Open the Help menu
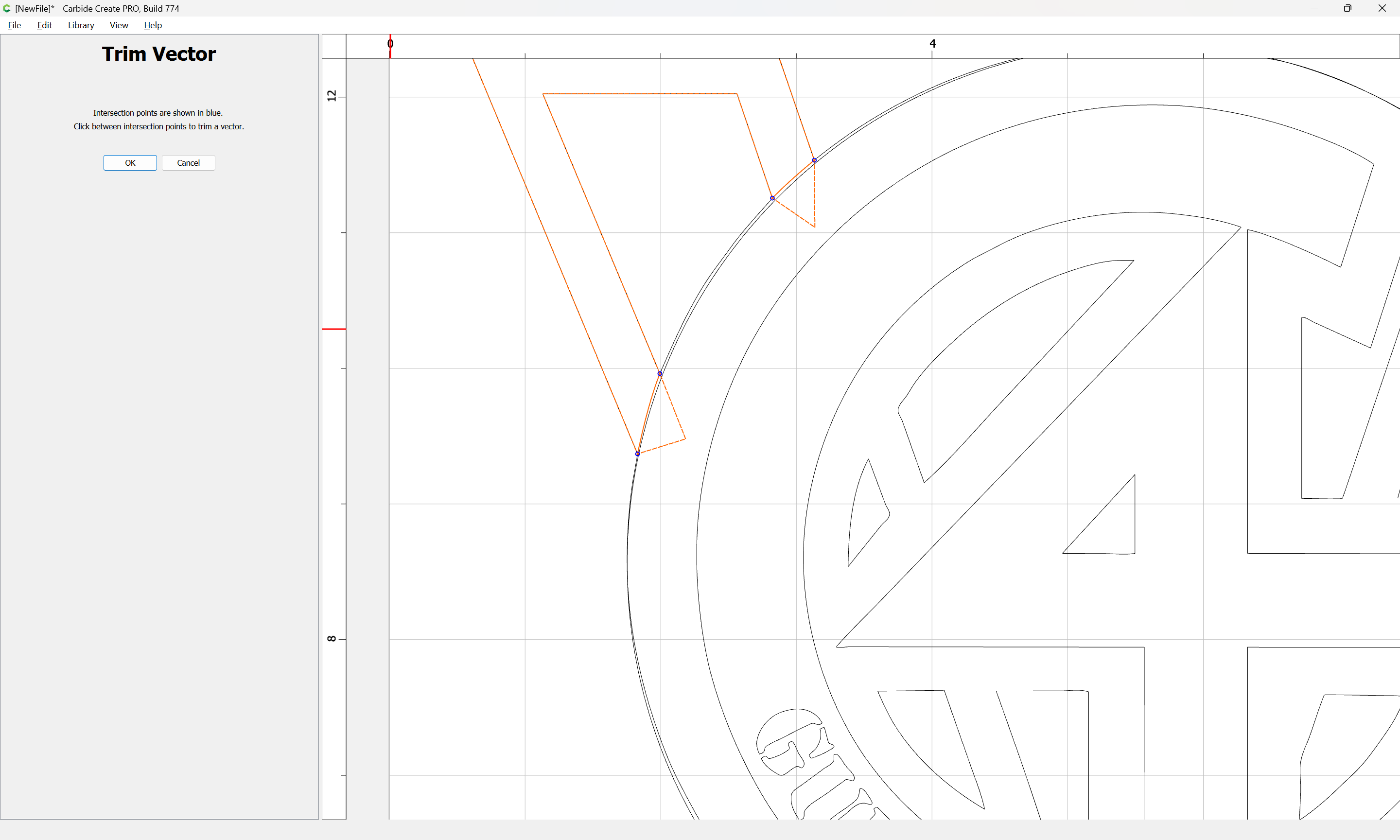The width and height of the screenshot is (1400, 840). (153, 25)
